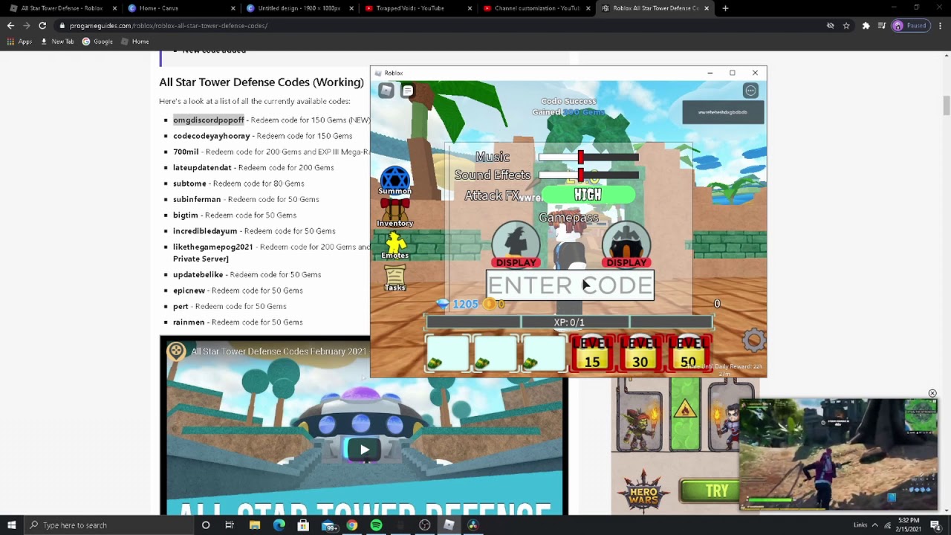Open the Home bookmark

pyautogui.click(x=134, y=42)
